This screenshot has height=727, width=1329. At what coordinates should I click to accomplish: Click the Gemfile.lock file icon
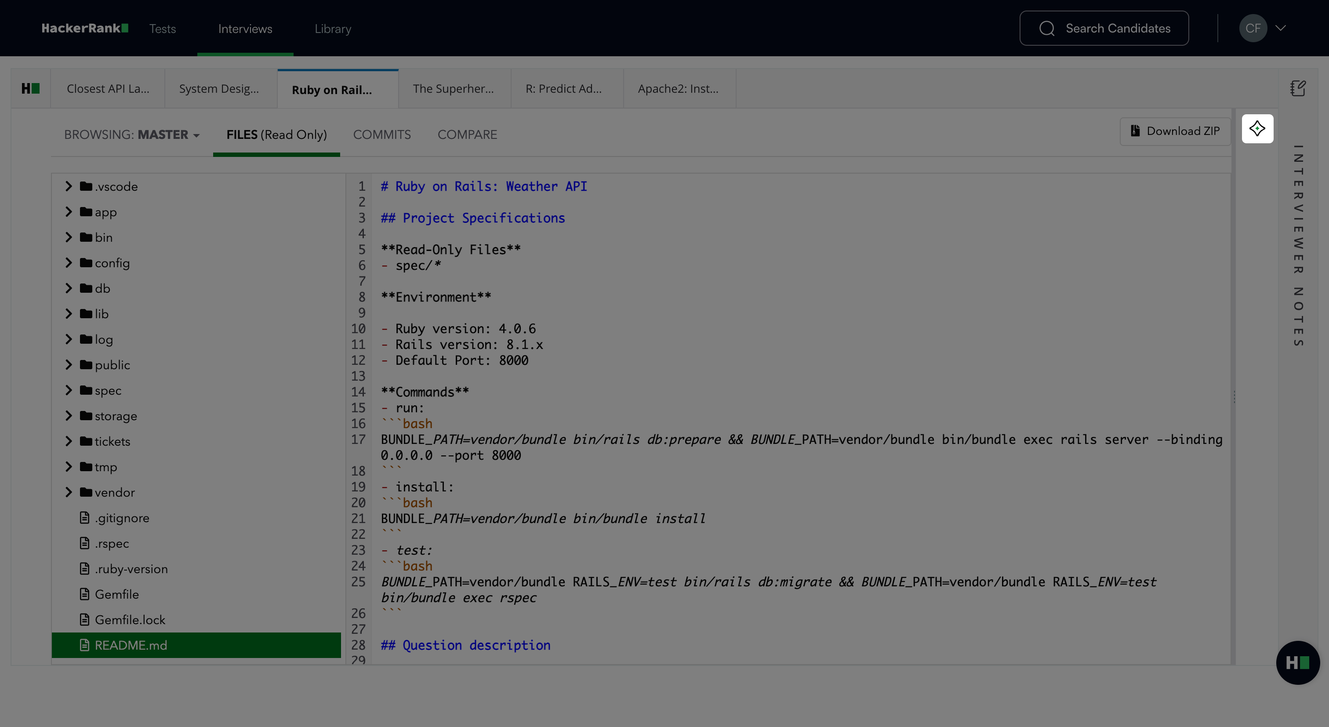[x=85, y=620]
